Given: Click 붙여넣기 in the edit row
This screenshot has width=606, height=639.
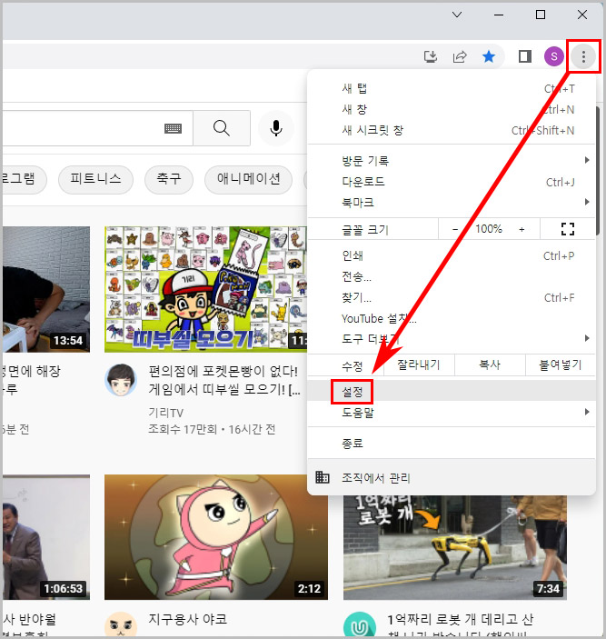Looking at the screenshot, I should 561,364.
